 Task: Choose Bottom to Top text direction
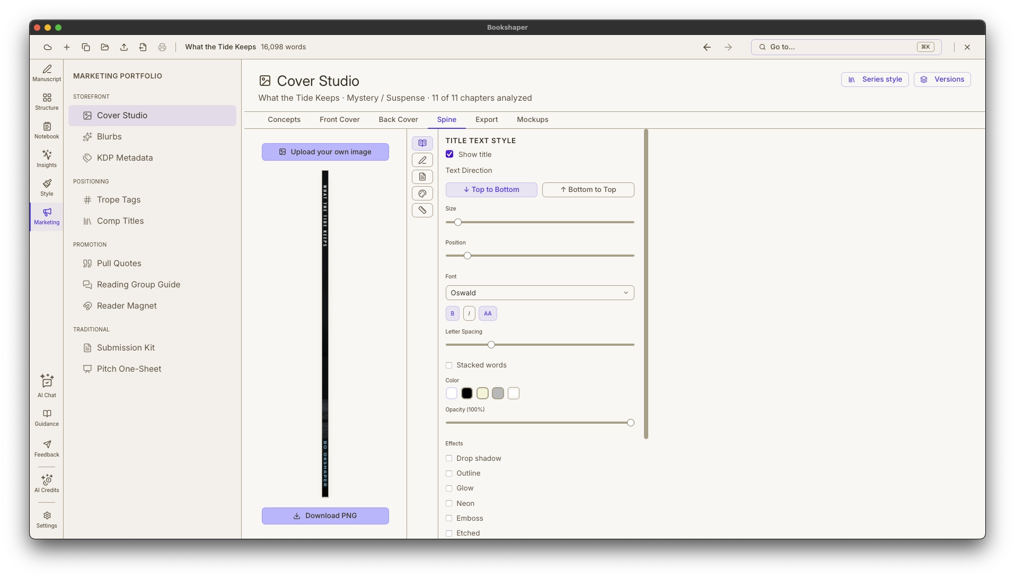[x=588, y=190]
